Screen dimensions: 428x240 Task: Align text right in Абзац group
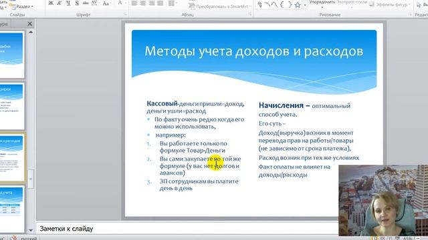coord(152,3)
